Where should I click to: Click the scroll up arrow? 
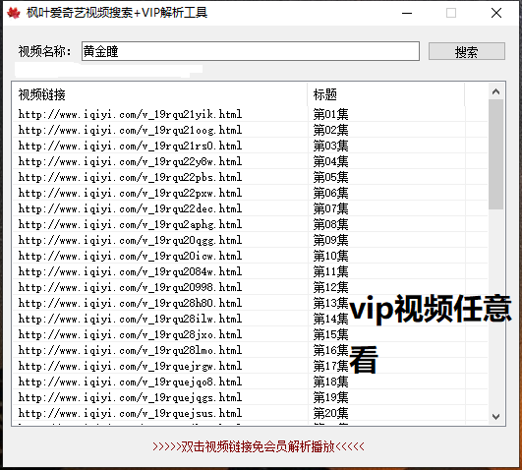click(495, 91)
